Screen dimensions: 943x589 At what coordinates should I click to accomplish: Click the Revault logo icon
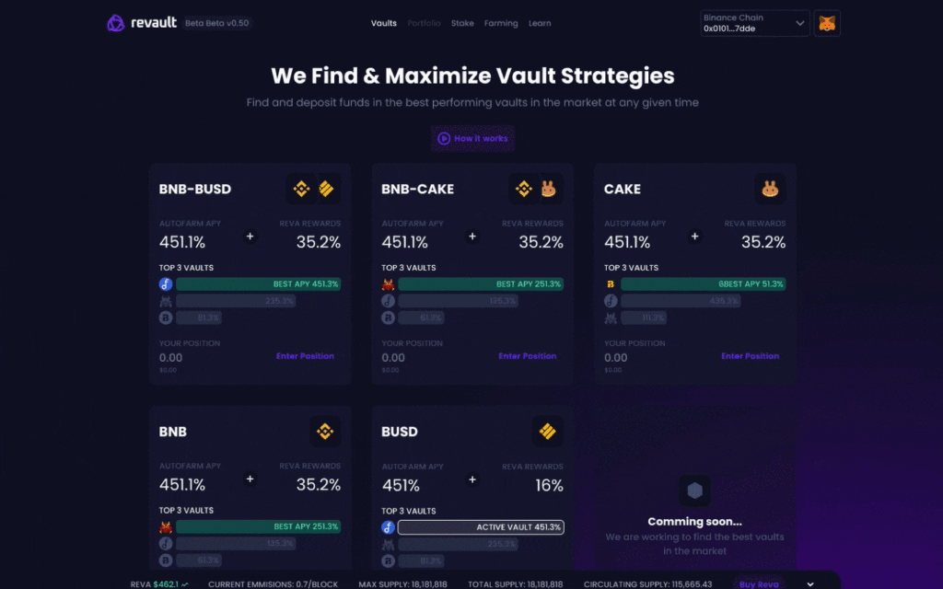pos(114,22)
